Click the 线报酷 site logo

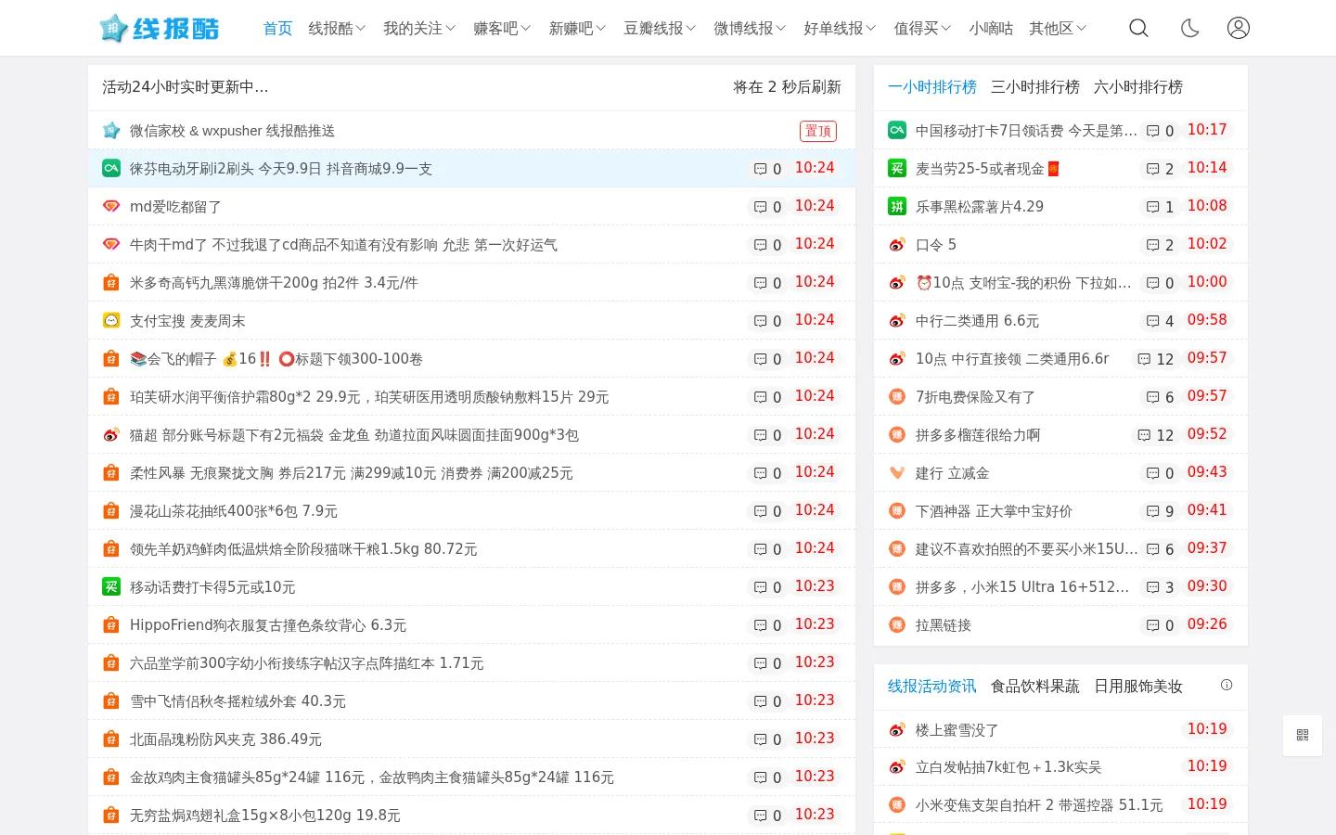tap(159, 29)
